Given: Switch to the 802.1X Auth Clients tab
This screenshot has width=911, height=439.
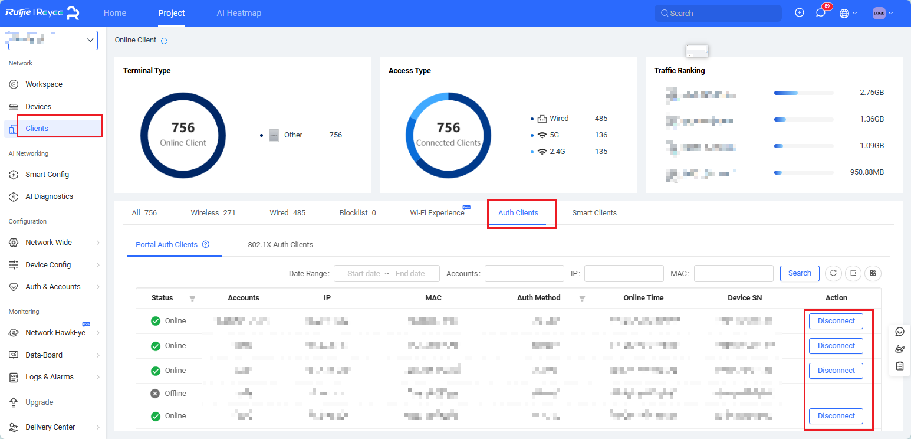Looking at the screenshot, I should (280, 244).
